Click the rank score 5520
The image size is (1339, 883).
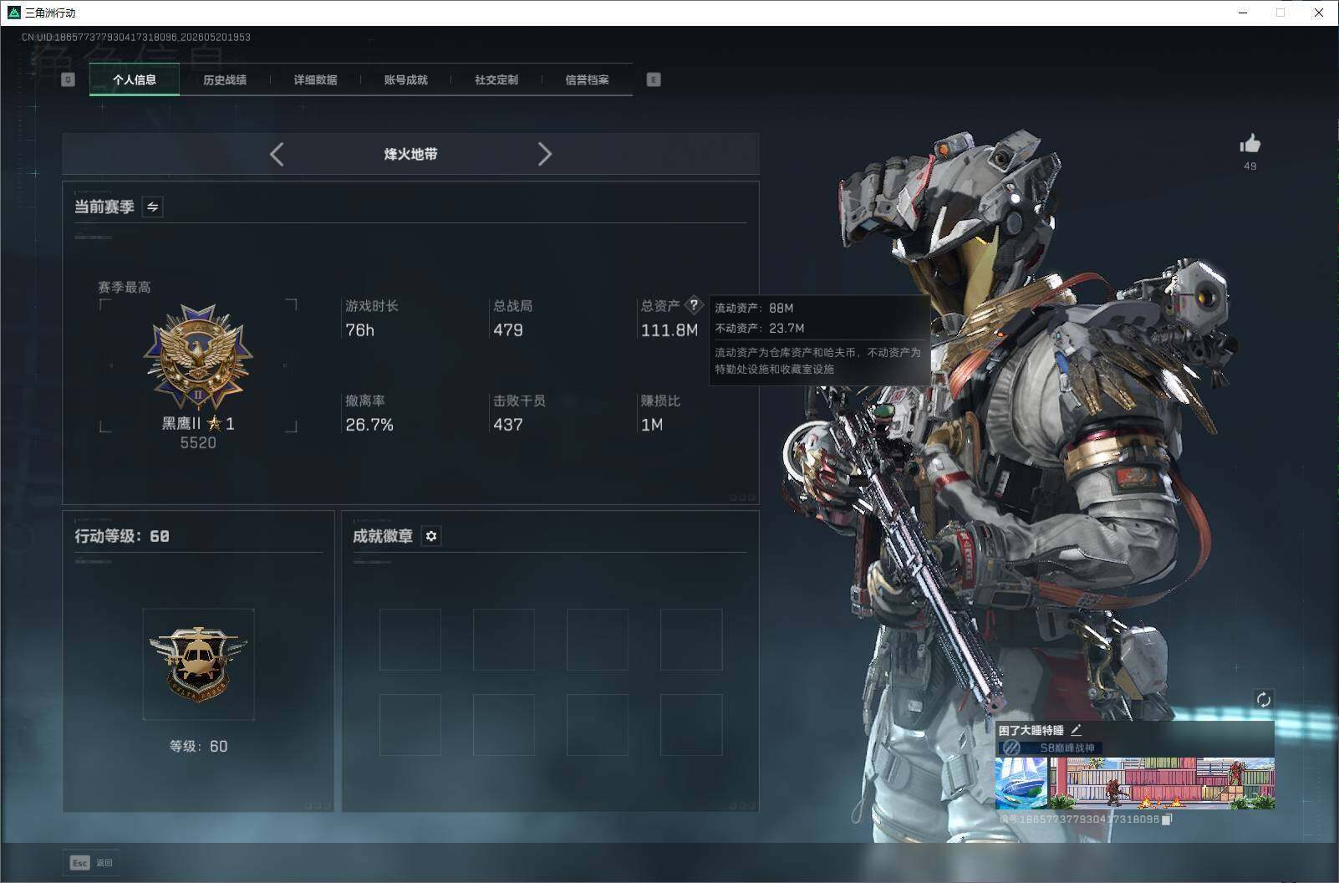coord(198,443)
